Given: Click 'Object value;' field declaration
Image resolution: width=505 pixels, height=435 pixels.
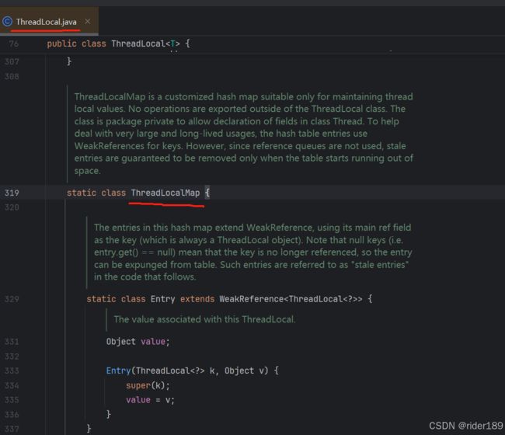Looking at the screenshot, I should 138,342.
